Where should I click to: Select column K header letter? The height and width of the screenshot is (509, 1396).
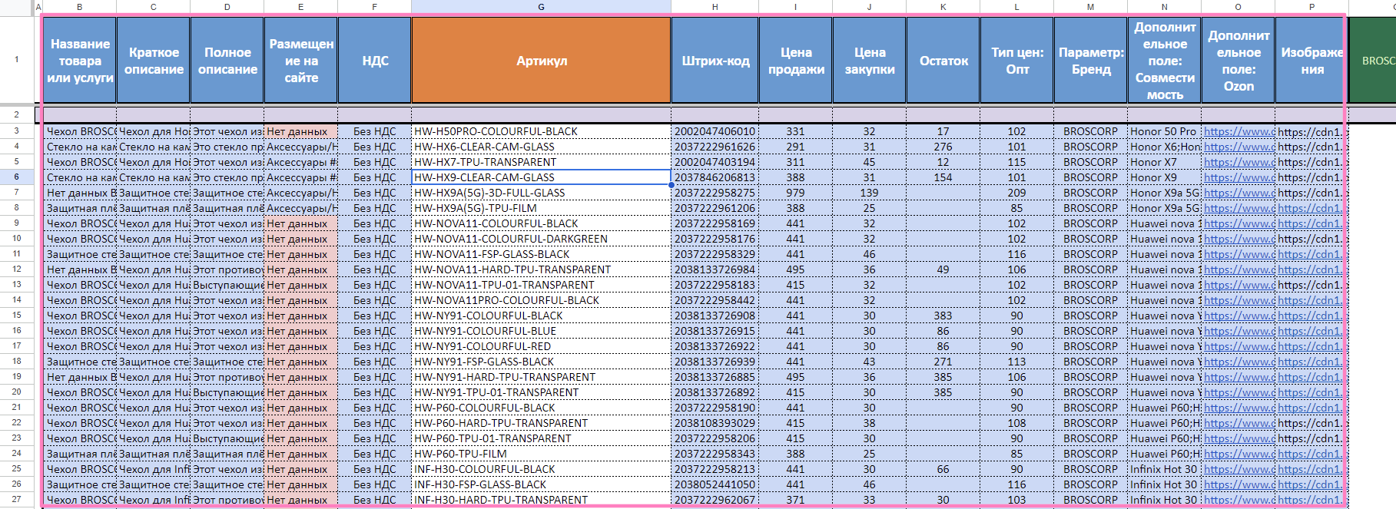coord(943,7)
